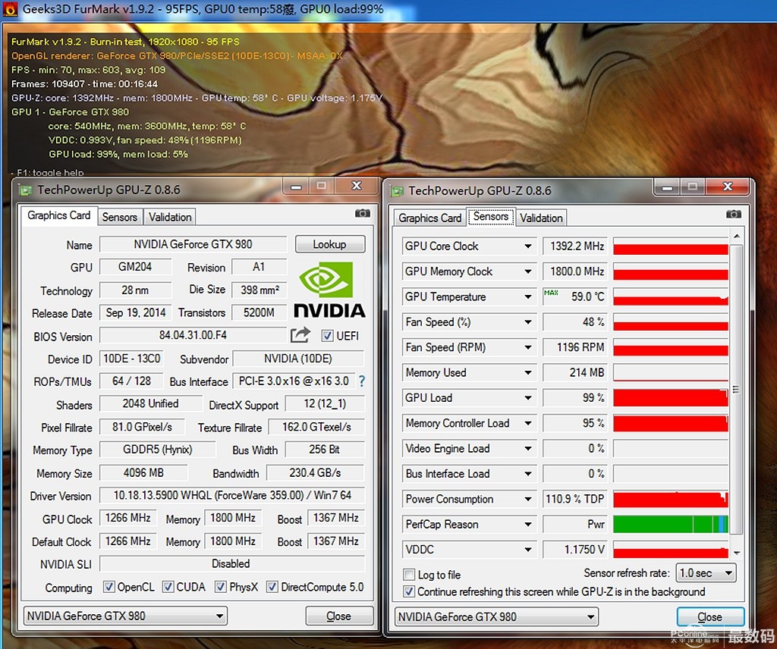This screenshot has height=649, width=777.
Task: Switch to Sensors tab in left GPU-Z window
Action: (119, 217)
